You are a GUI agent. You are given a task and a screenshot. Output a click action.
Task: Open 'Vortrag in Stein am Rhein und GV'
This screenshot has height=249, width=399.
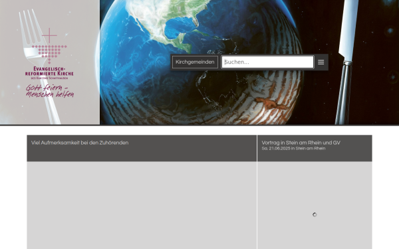point(301,143)
